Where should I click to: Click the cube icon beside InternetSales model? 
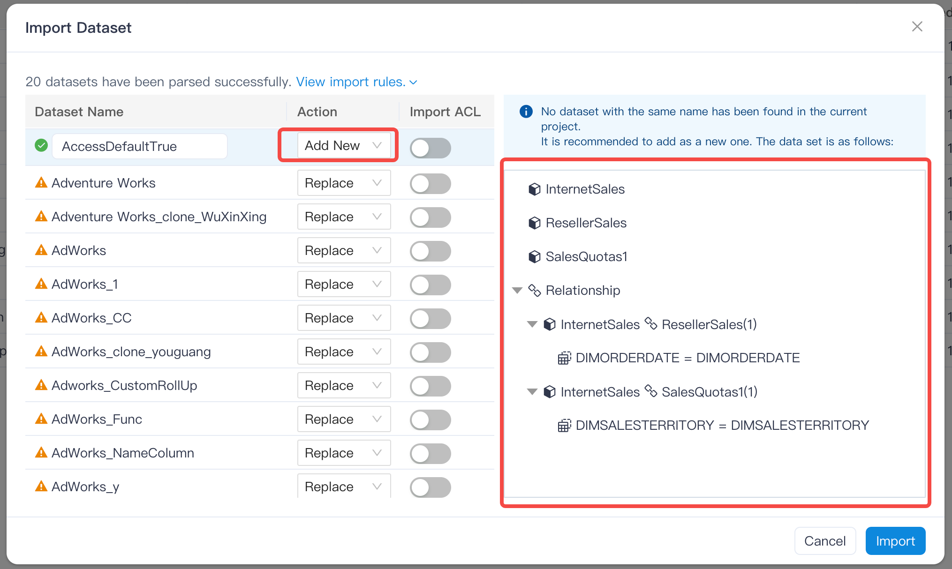(535, 189)
